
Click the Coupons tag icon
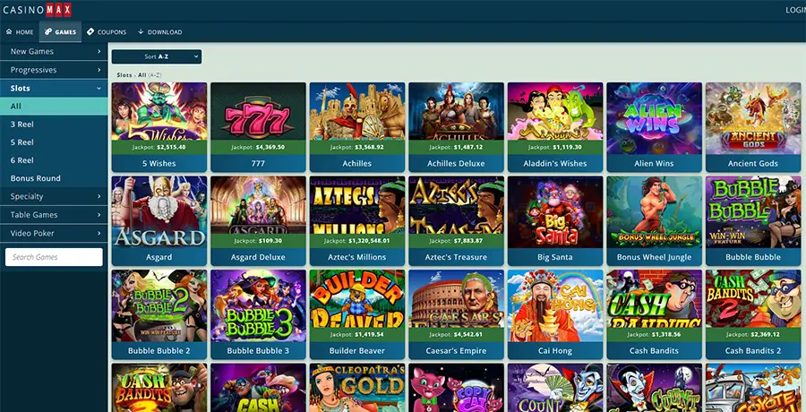coord(90,32)
